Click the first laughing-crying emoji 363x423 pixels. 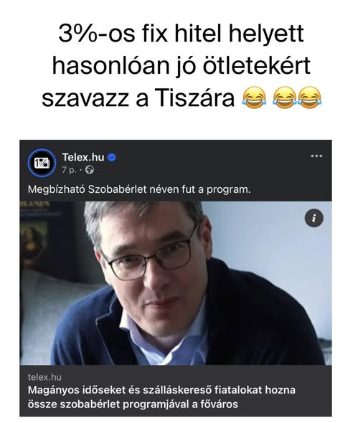254,98
